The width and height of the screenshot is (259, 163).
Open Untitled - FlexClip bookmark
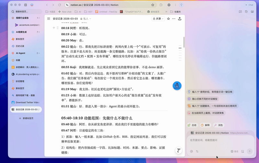click(106, 12)
